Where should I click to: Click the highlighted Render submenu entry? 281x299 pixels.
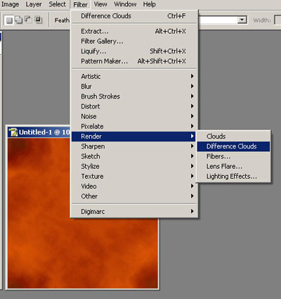(x=133, y=136)
